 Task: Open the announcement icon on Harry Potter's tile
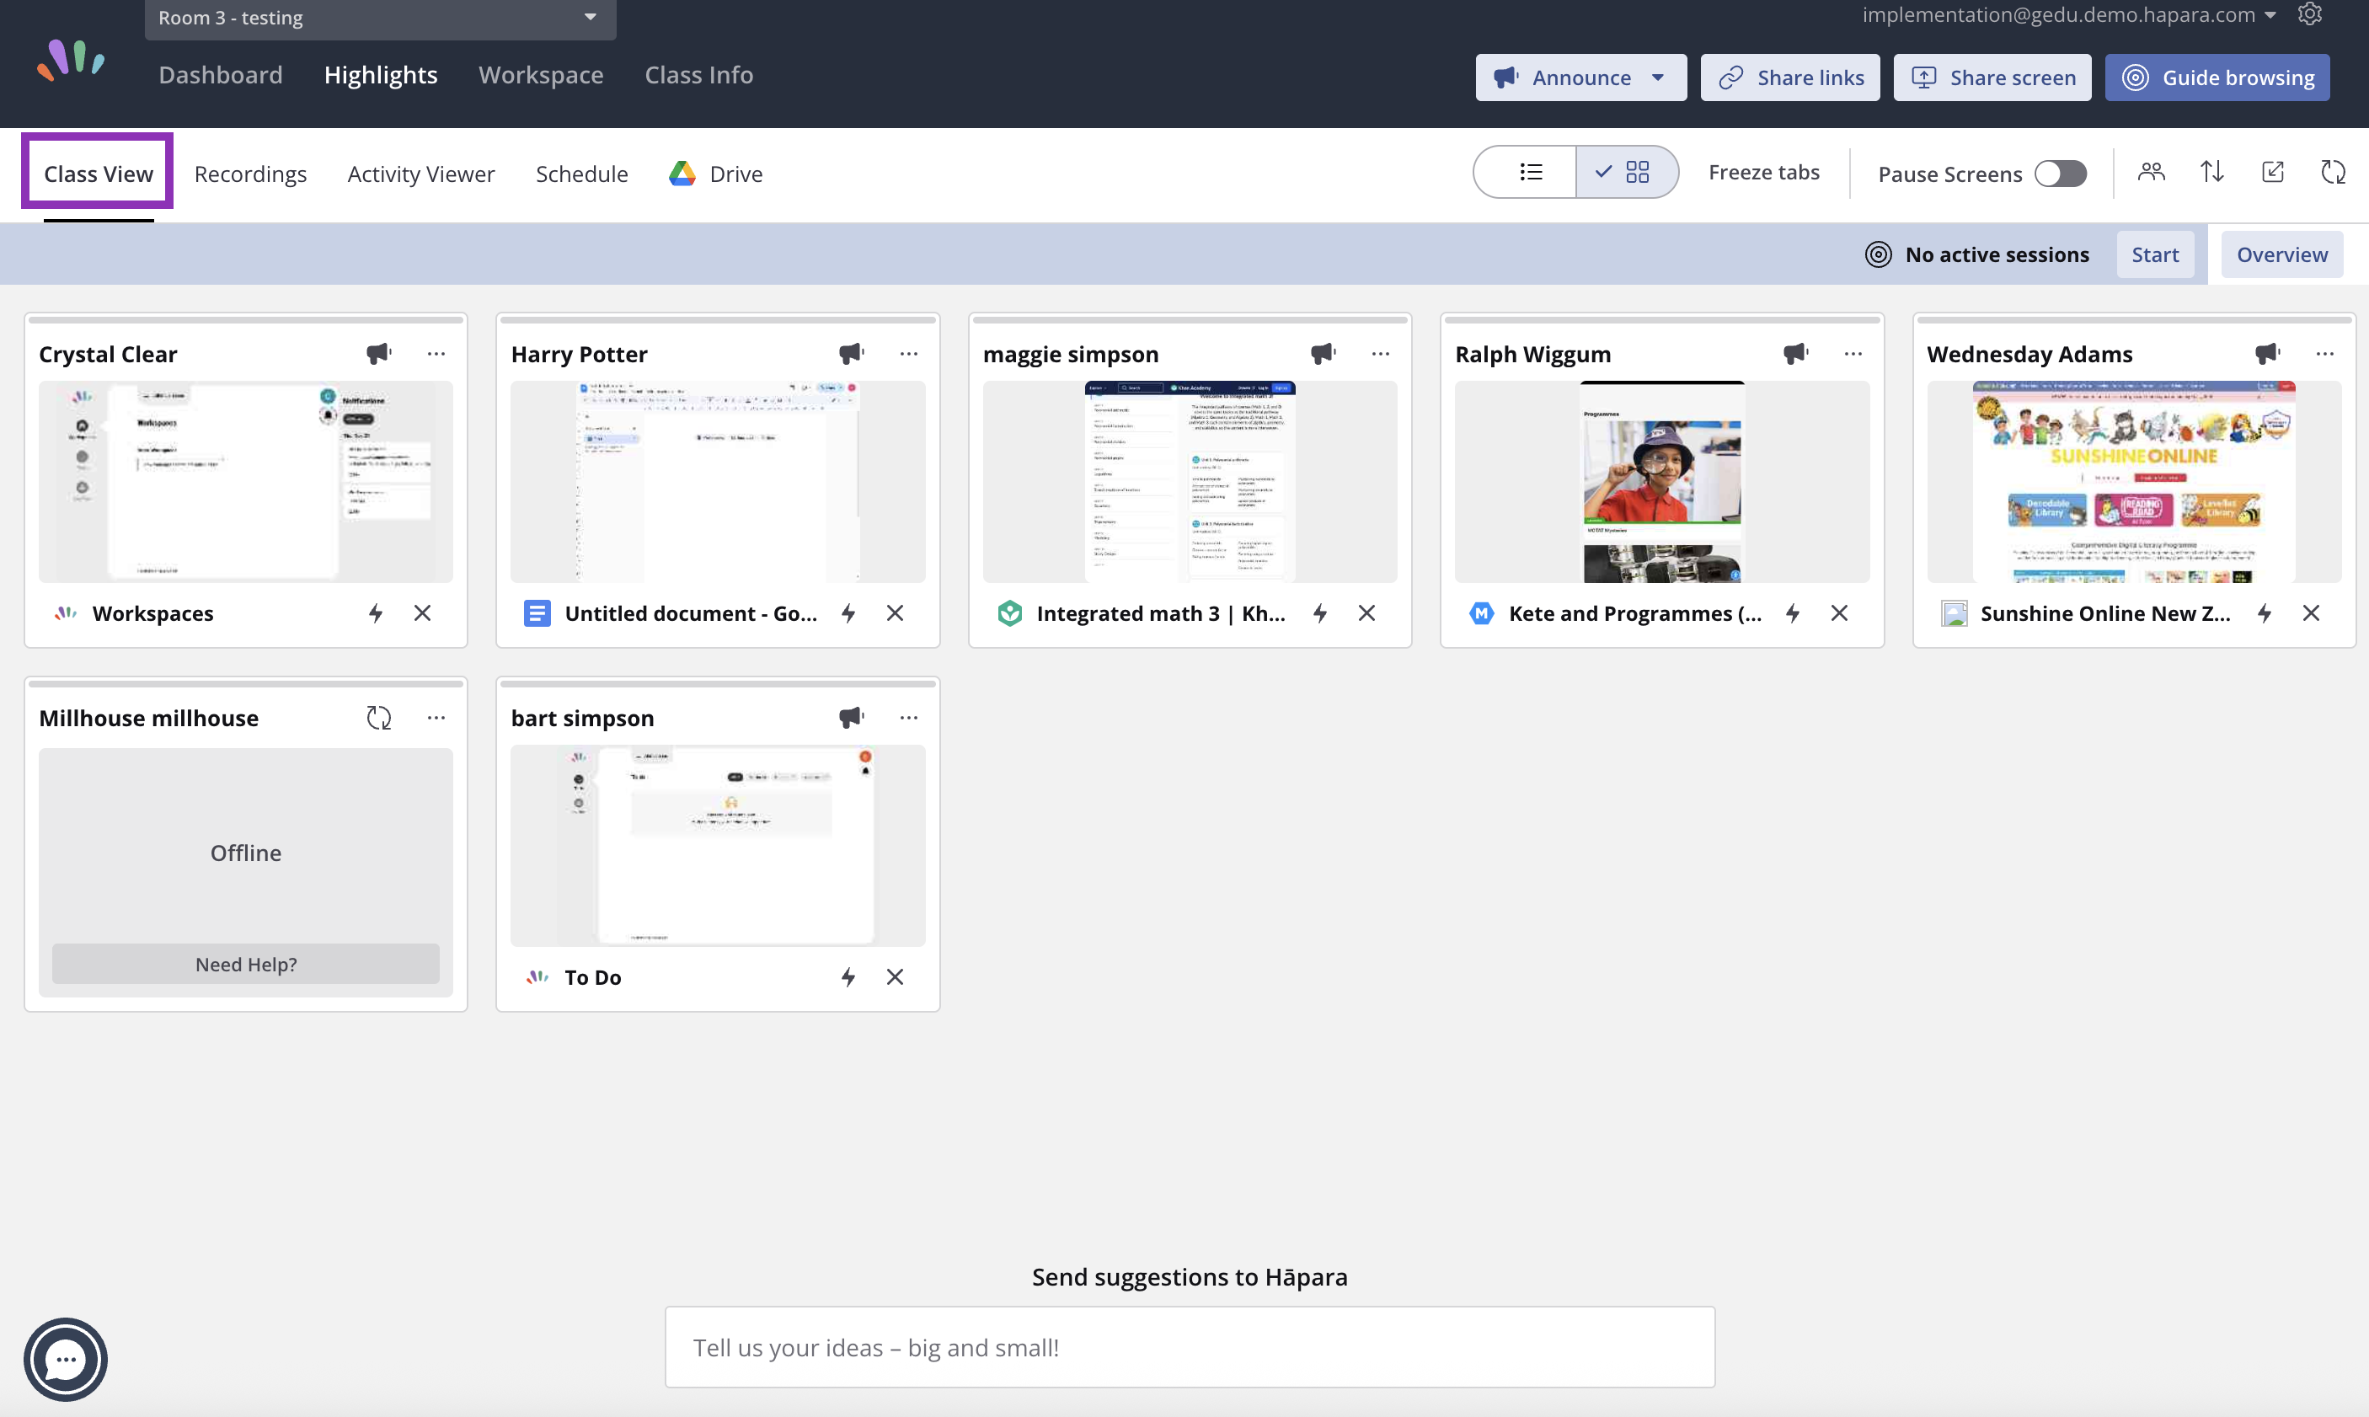[x=850, y=353]
